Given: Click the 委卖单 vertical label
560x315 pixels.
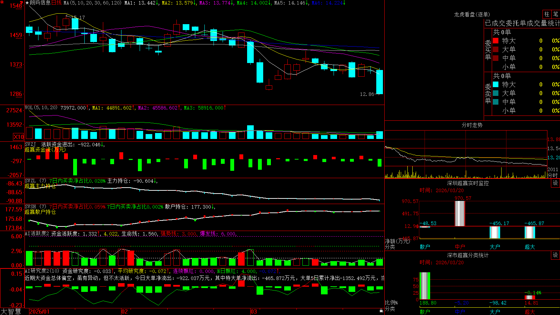Looking at the screenshot, I should point(488,93).
